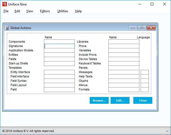This screenshot has height=135, width=171.
Task: Focus the Device Tables name field
Action: point(124,59)
